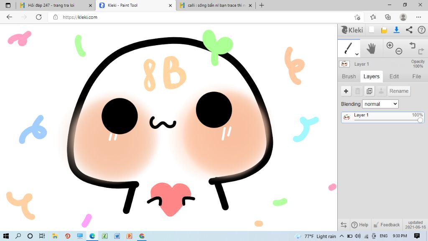The width and height of the screenshot is (428, 241).
Task: Open the browser profile avatar
Action: coord(403,17)
